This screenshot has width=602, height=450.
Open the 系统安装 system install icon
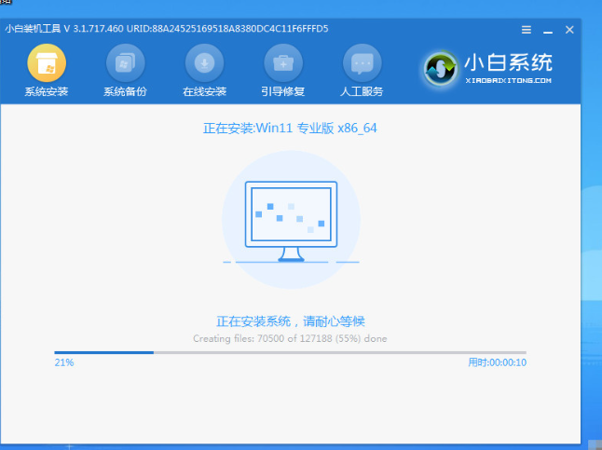(x=47, y=63)
